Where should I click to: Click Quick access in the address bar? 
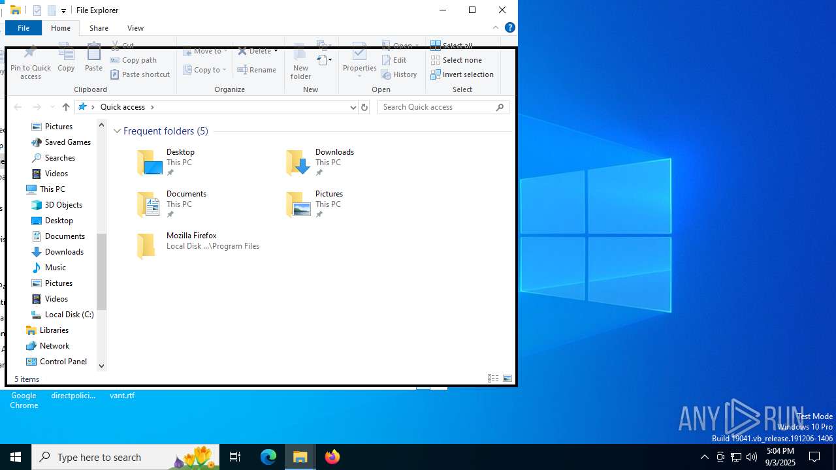click(123, 107)
